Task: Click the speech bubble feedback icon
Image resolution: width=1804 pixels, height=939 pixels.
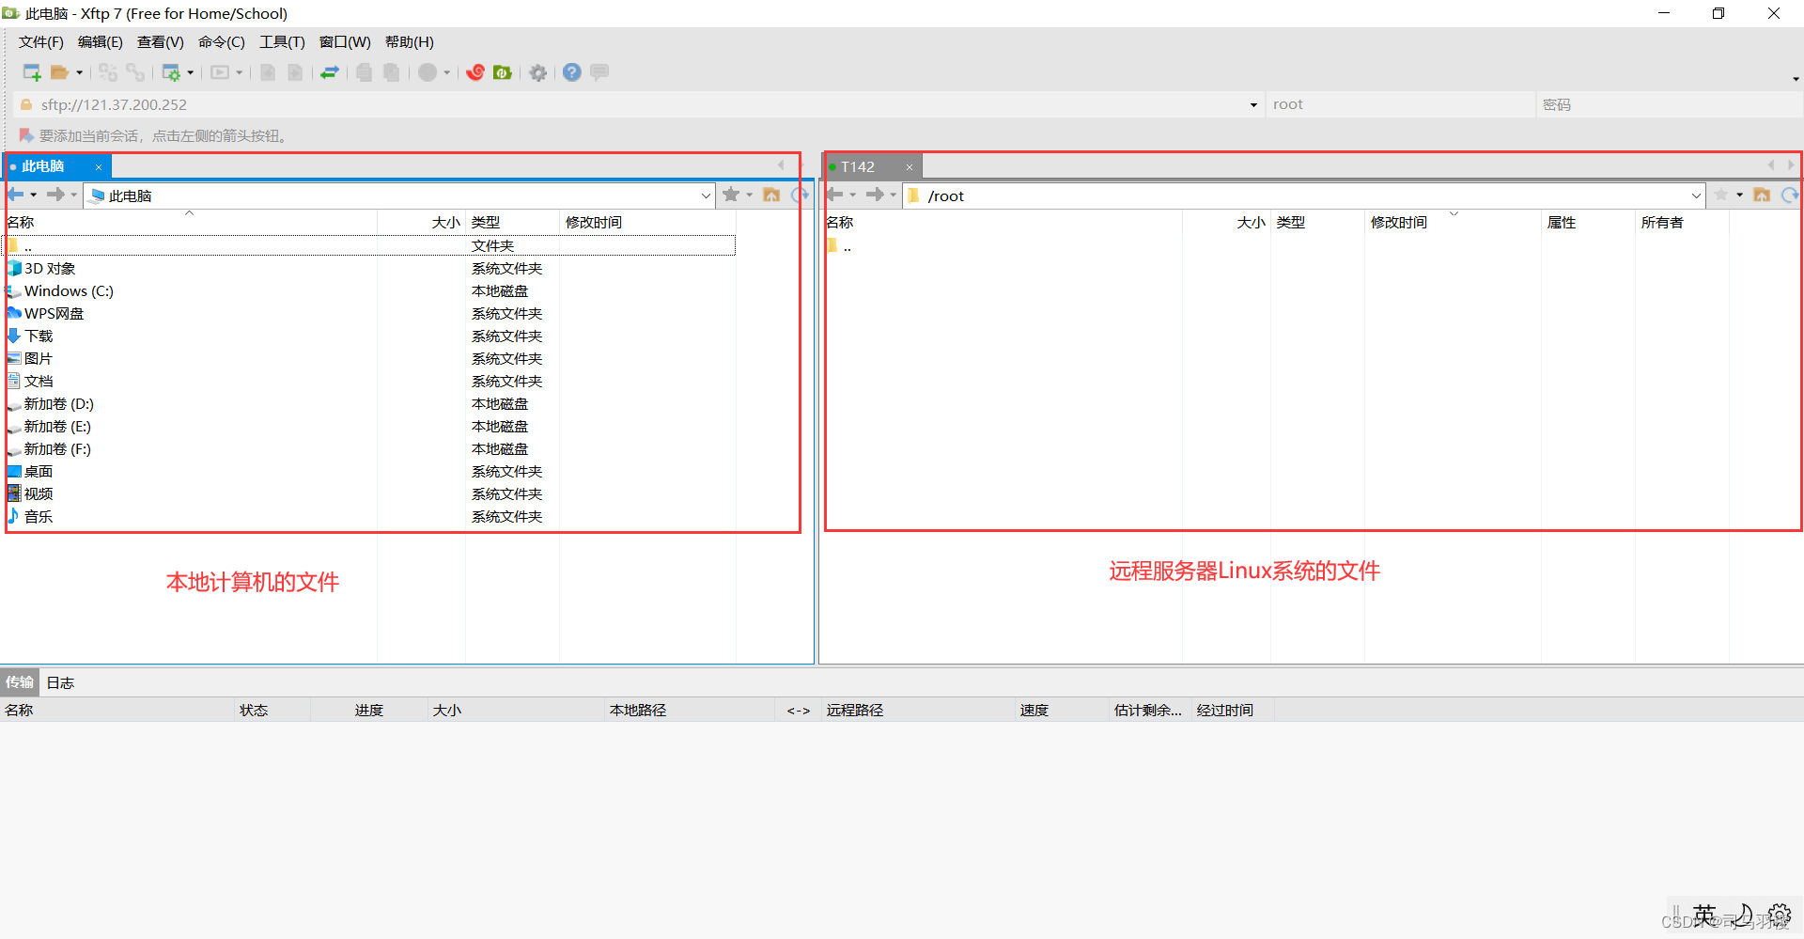Action: [x=599, y=72]
